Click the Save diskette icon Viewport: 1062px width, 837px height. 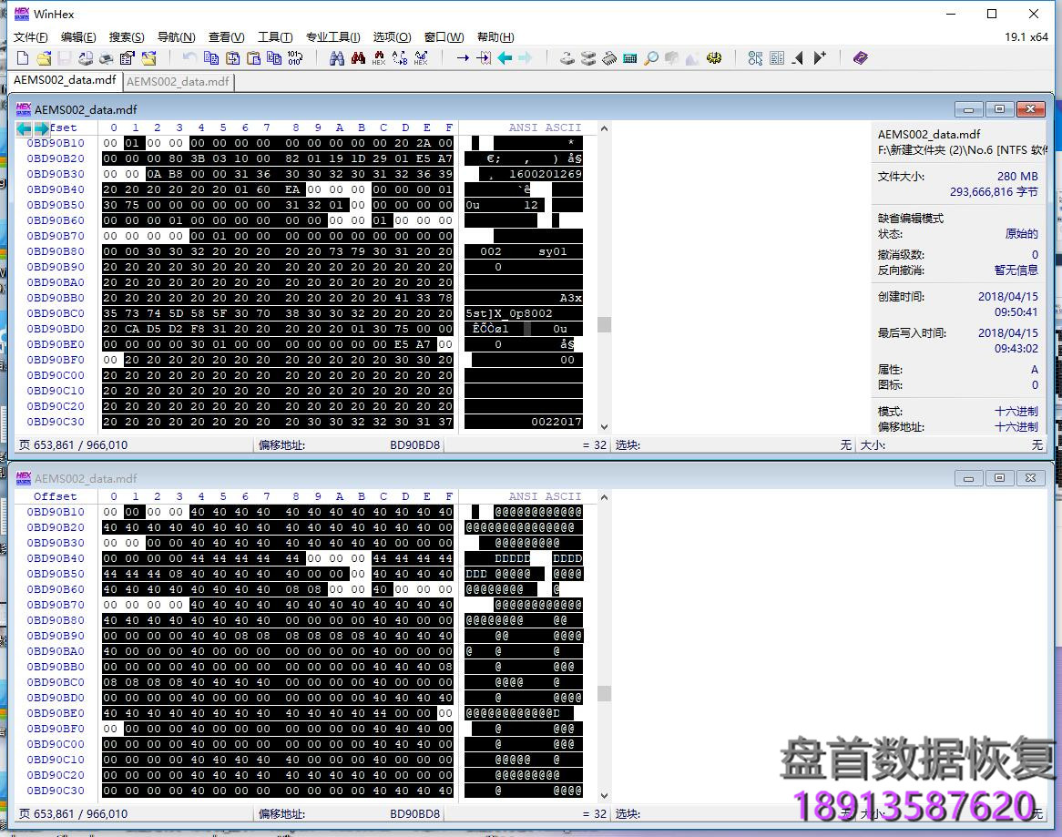[x=65, y=57]
